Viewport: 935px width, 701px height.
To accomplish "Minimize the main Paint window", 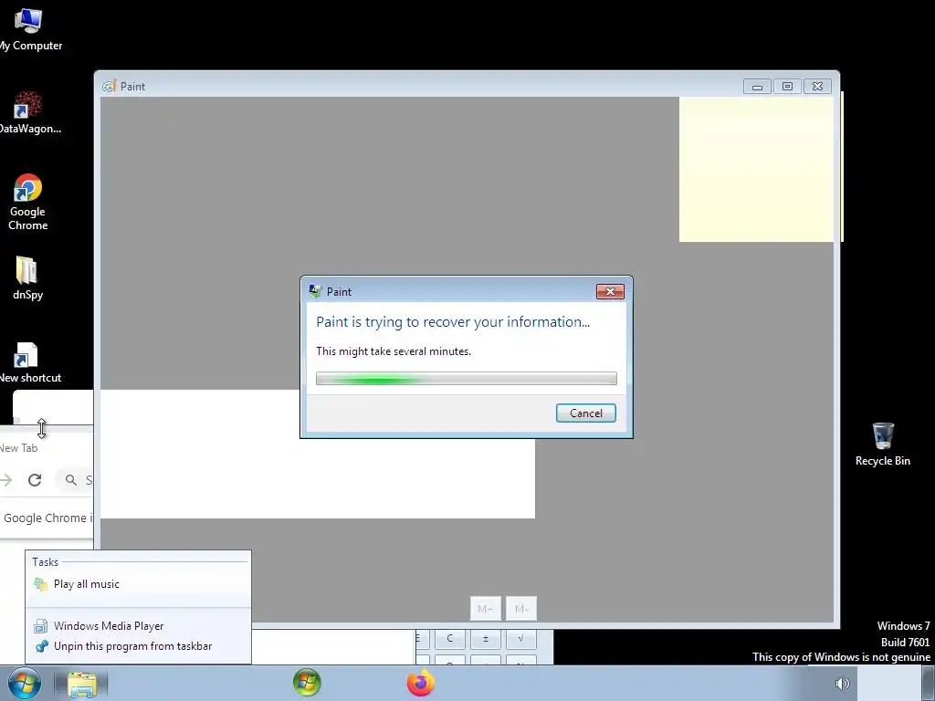I will (757, 87).
